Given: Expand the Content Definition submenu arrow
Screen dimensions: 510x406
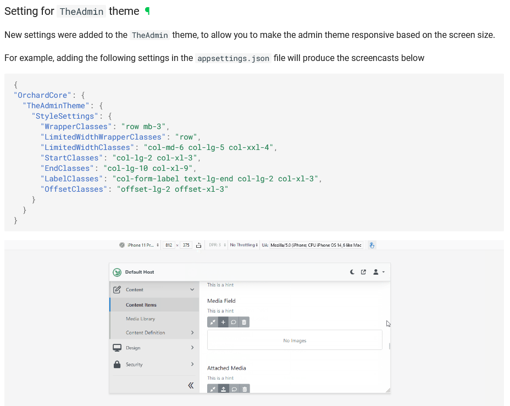Looking at the screenshot, I should [192, 332].
